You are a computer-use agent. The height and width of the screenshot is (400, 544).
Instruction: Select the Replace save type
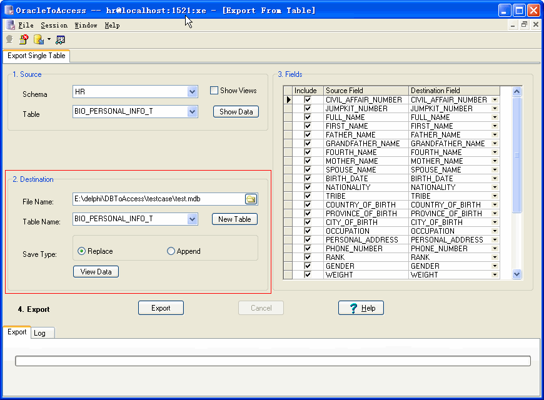[81, 251]
